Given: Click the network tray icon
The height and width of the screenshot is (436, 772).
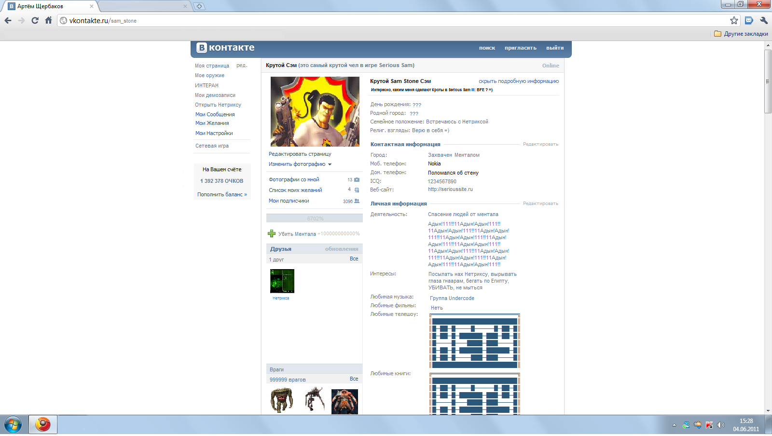Looking at the screenshot, I should coord(686,425).
